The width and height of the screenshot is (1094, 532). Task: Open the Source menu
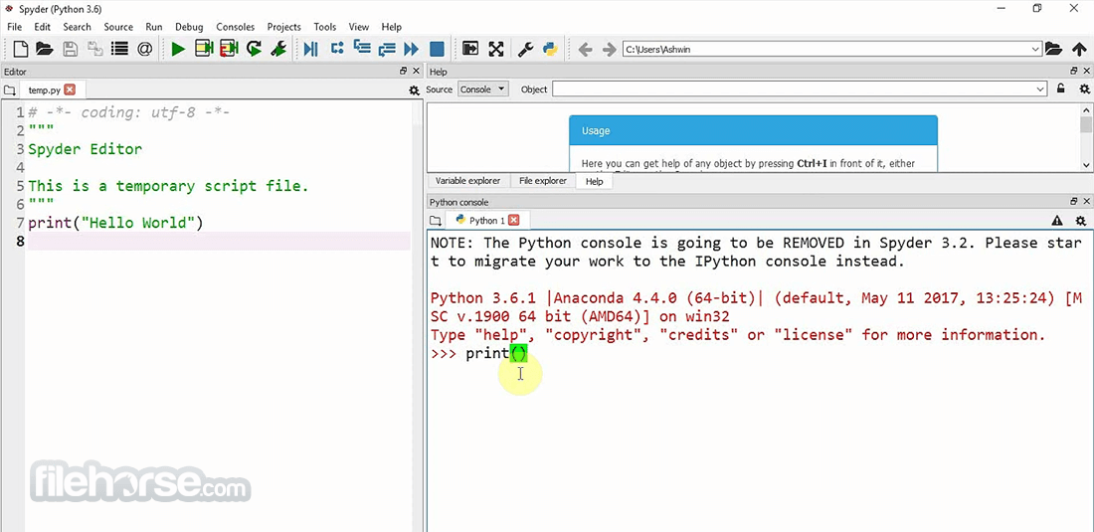[118, 27]
